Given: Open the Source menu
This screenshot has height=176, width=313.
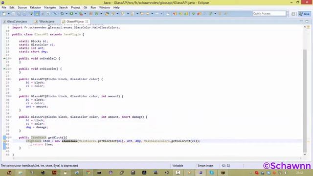Looking at the screenshot, I should [22, 7].
